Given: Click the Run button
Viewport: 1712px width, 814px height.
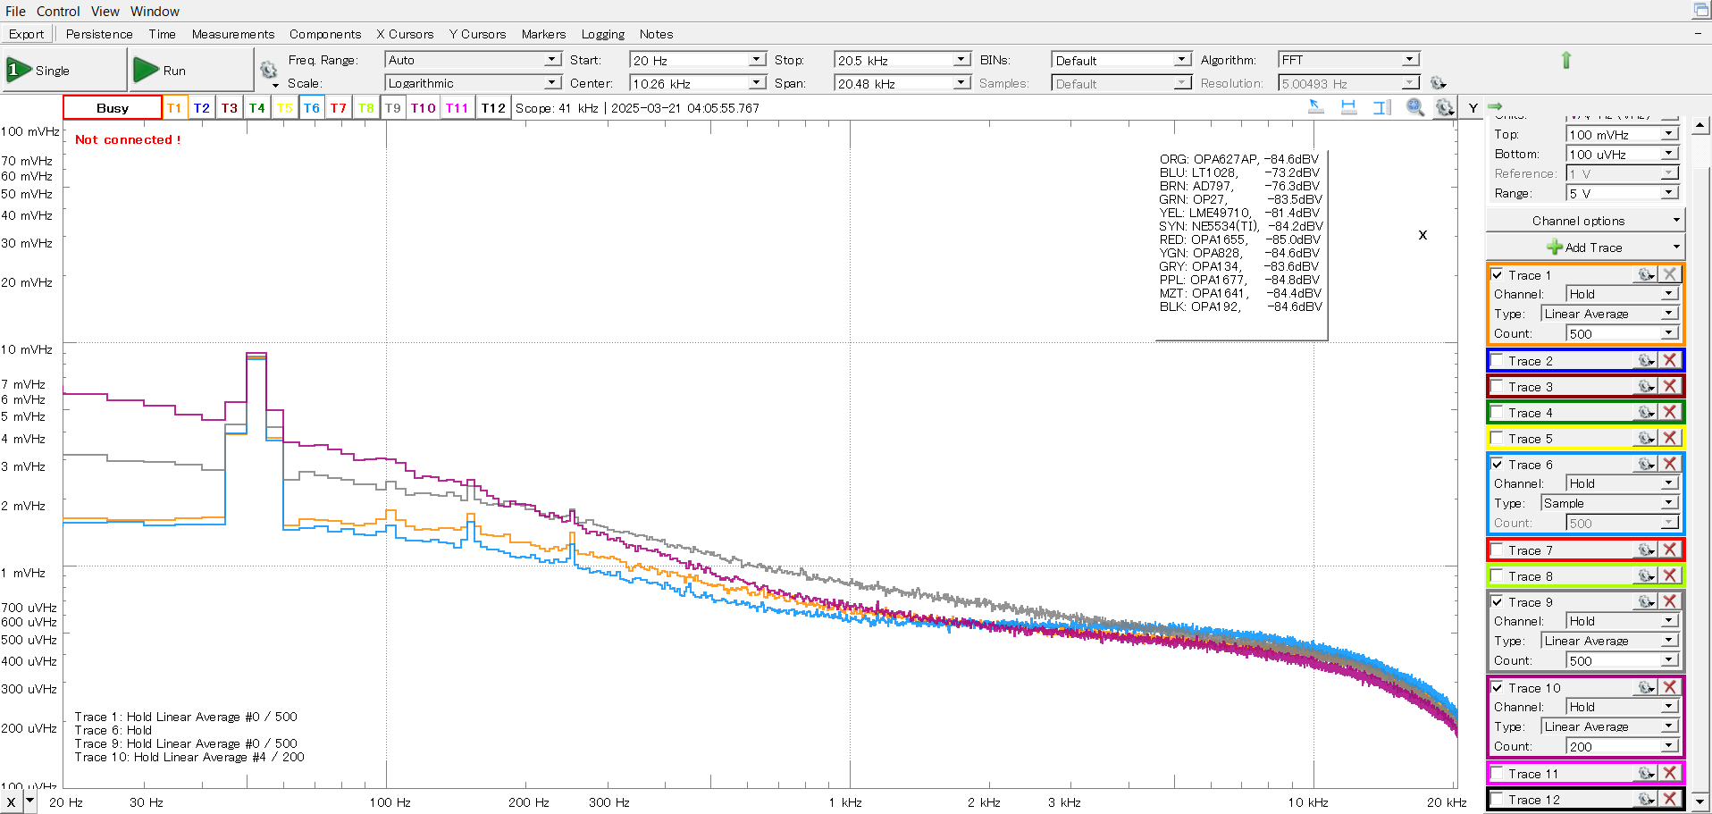Looking at the screenshot, I should 191,70.
